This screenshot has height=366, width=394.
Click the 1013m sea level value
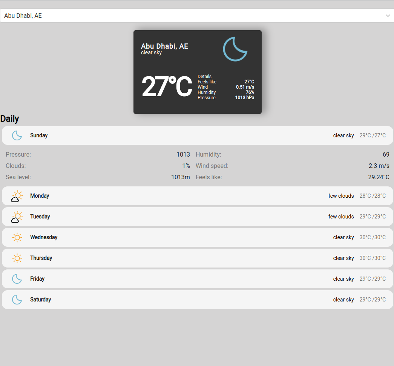181,177
